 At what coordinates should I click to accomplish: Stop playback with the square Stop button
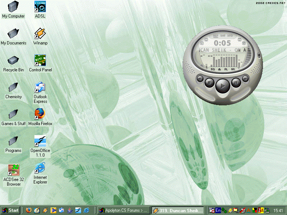(x=209, y=83)
